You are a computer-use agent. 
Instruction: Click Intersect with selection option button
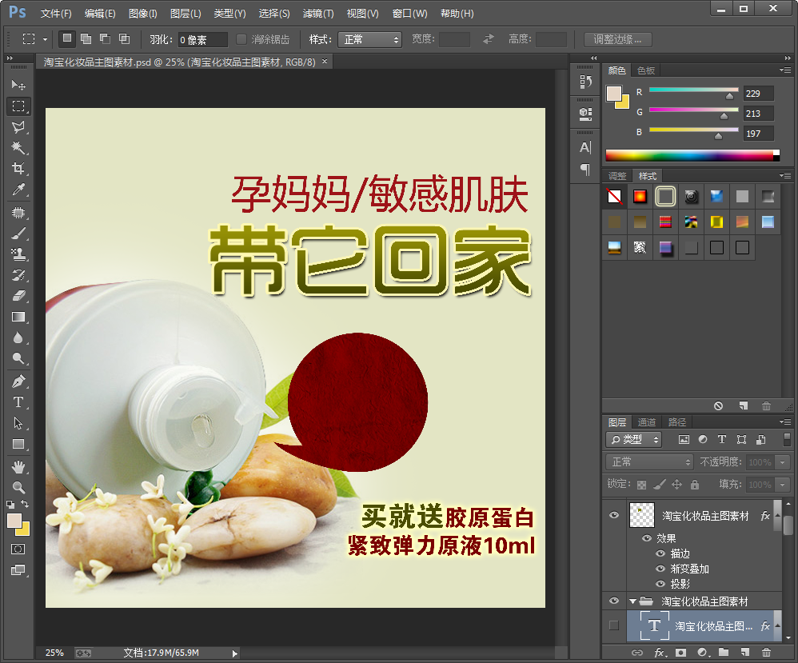(124, 38)
